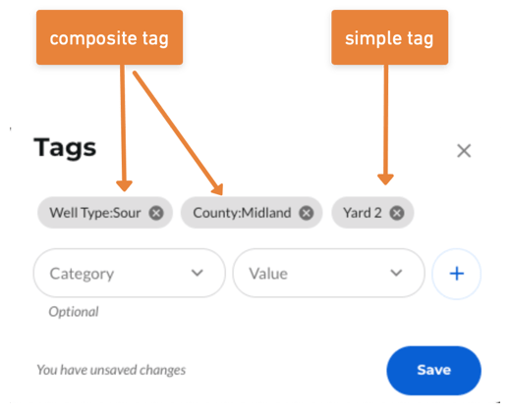Close the Tags dialog
The width and height of the screenshot is (510, 413).
click(x=464, y=151)
